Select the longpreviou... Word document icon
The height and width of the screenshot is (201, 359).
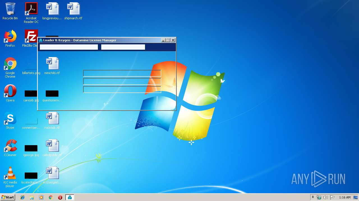point(52,11)
